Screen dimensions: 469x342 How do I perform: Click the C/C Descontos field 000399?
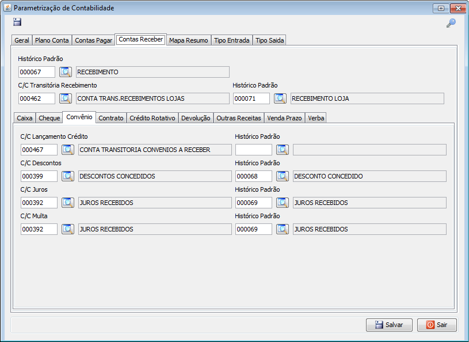point(39,176)
